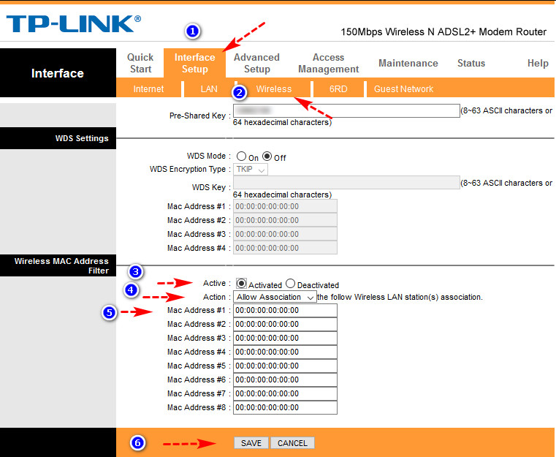Screen dimensions: 556x457
Task: Click the 'WDS Encryption Type' label
Action: click(x=188, y=169)
